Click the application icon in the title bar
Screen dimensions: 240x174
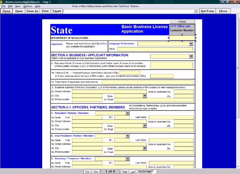click(2, 2)
